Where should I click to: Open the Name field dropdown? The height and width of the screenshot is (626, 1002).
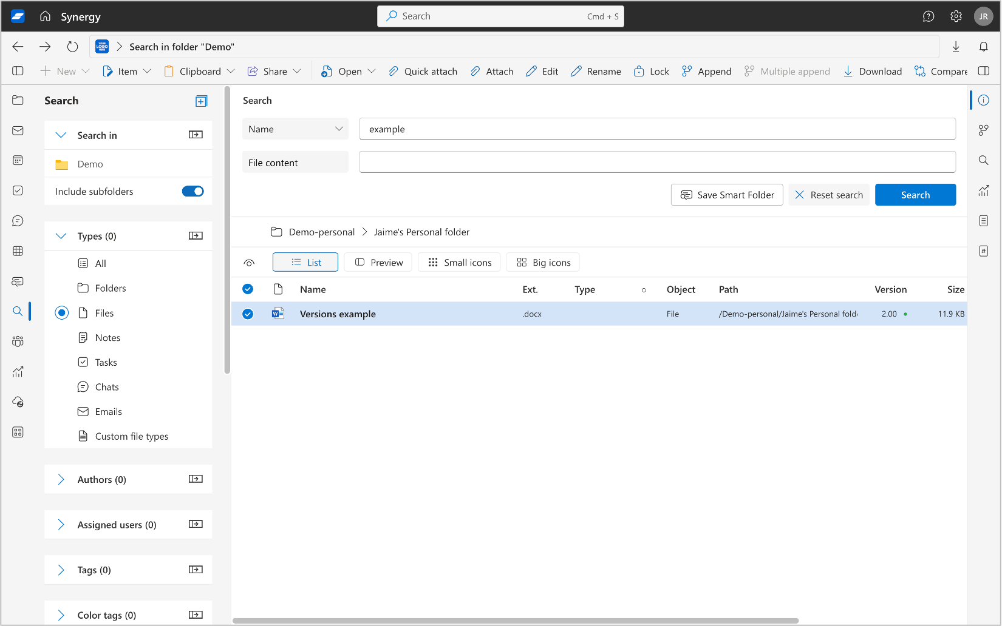pyautogui.click(x=295, y=129)
